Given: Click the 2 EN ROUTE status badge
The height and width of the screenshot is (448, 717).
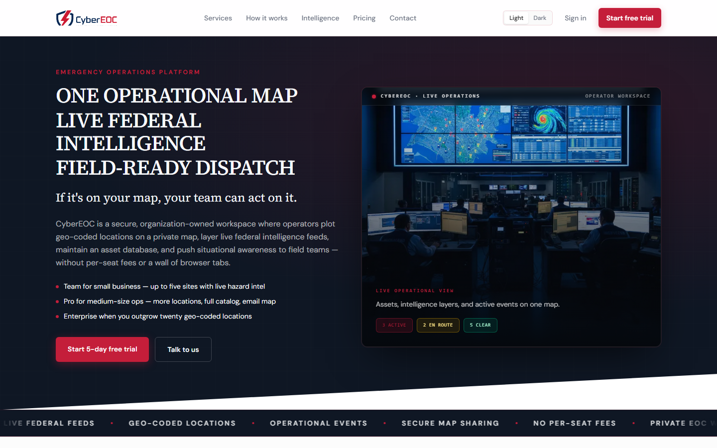Looking at the screenshot, I should 438,325.
